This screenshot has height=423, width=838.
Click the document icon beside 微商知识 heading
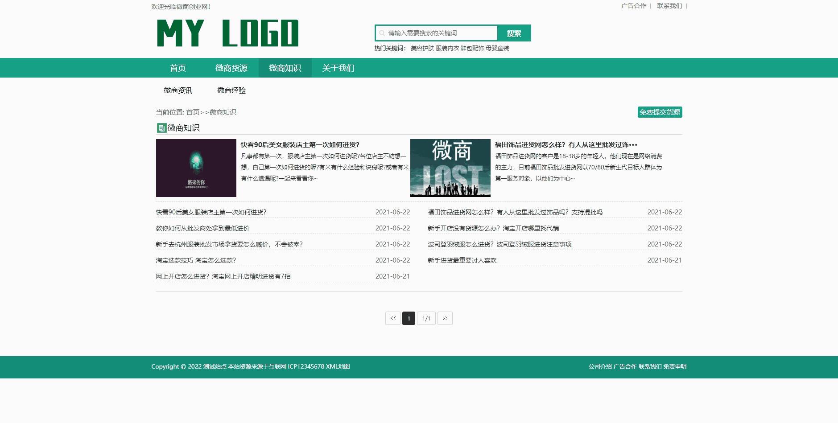[161, 128]
